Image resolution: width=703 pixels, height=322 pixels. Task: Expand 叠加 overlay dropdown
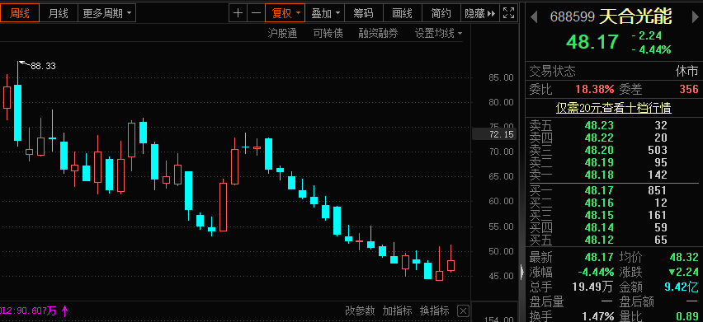(325, 13)
